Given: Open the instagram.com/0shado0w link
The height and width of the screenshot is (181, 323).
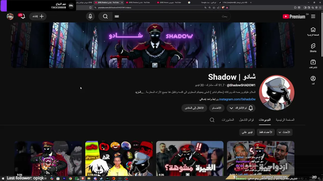Looking at the screenshot, I should (237, 99).
